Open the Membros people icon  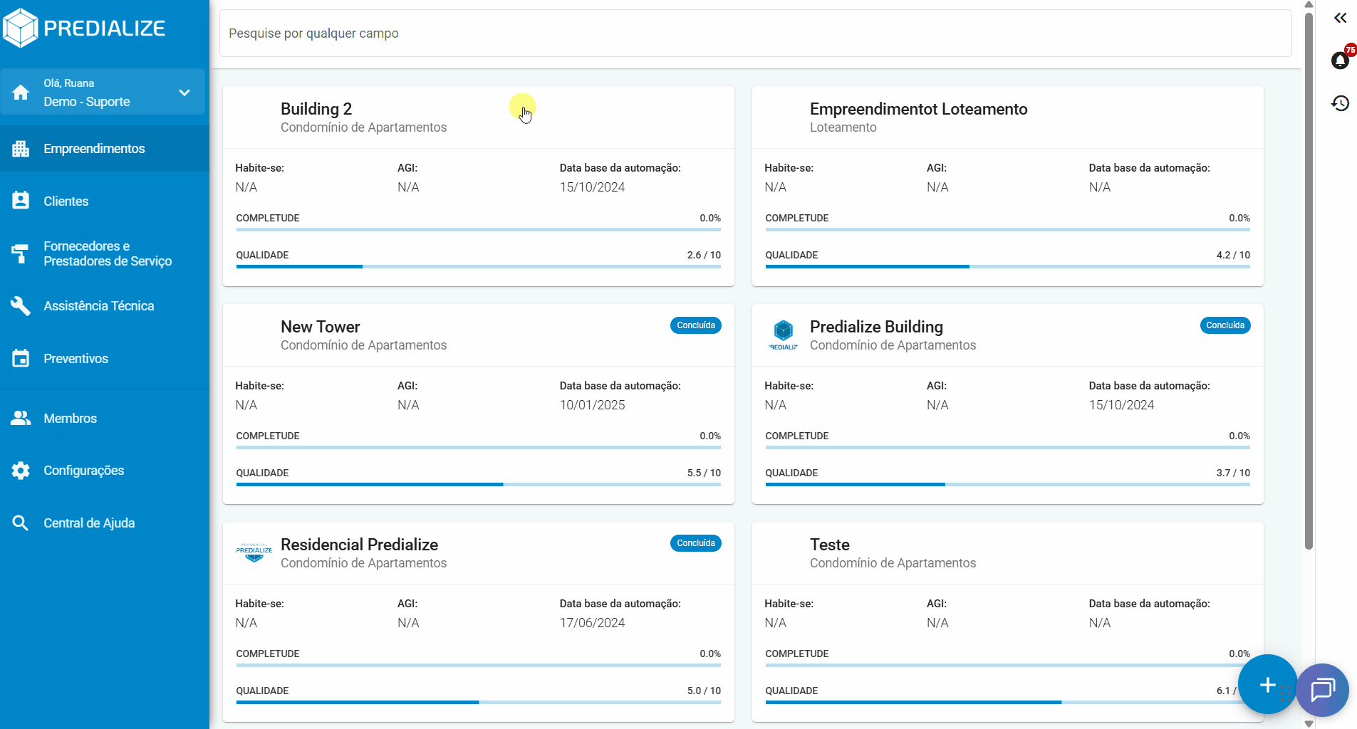21,418
